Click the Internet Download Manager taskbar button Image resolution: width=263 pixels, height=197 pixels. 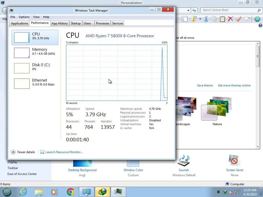[102, 192]
